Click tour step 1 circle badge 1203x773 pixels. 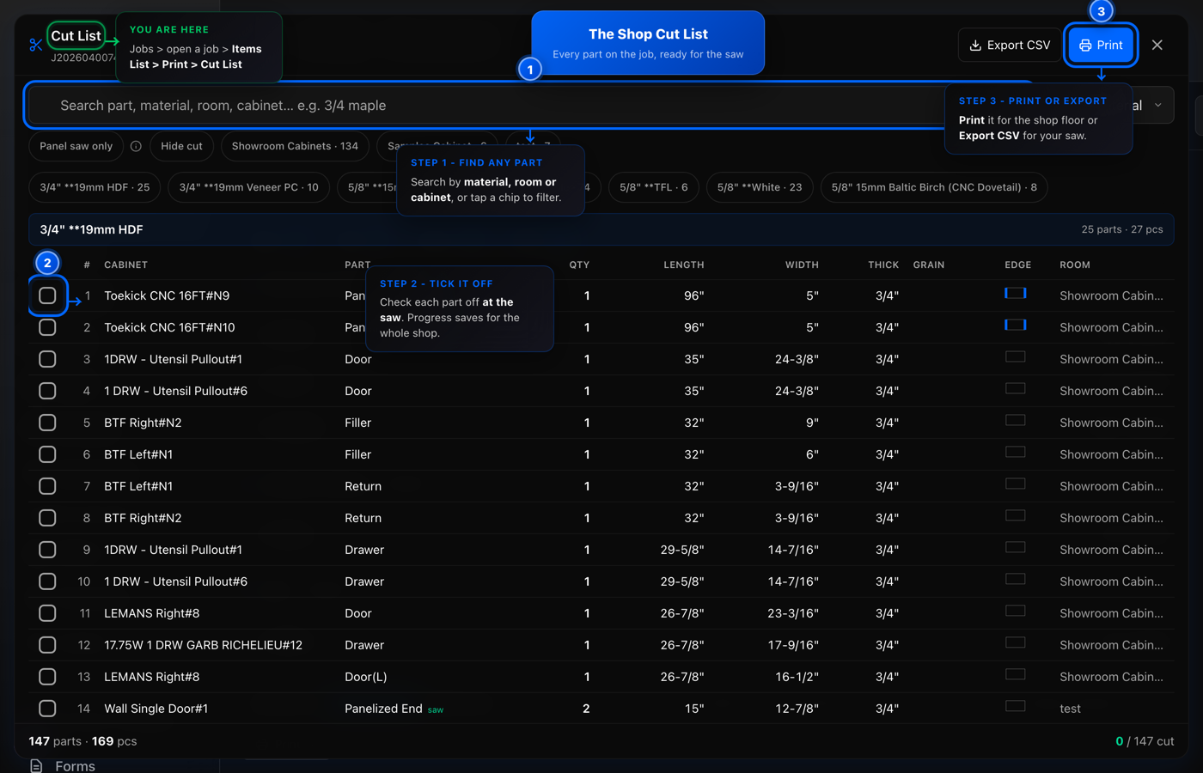tap(530, 70)
